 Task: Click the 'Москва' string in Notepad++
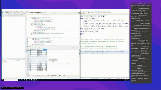(96, 30)
